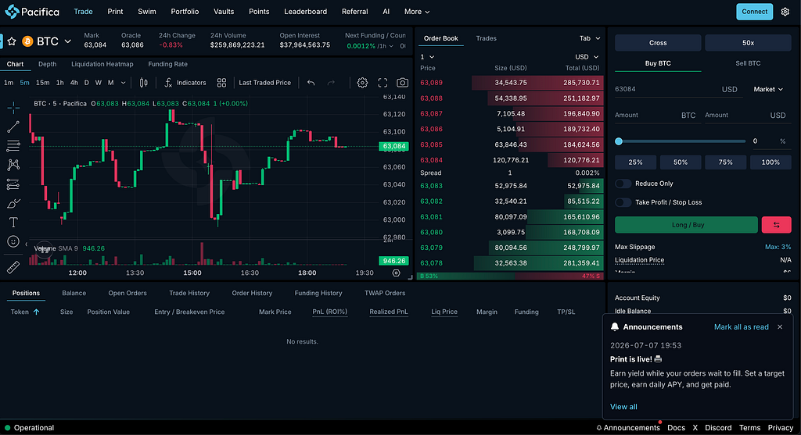This screenshot has width=801, height=435.
Task: Open the price grouping 1 dropdown
Action: point(427,56)
